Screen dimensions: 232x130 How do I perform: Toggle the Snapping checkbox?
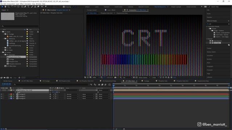(x=64, y=7)
